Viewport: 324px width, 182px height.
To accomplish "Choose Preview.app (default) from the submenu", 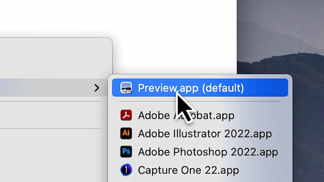I will pyautogui.click(x=200, y=88).
